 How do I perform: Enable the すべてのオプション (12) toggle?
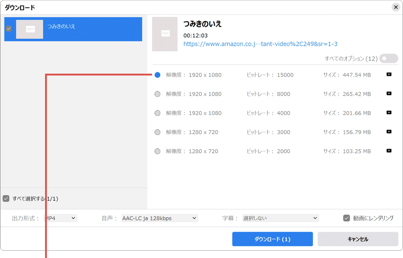(388, 58)
